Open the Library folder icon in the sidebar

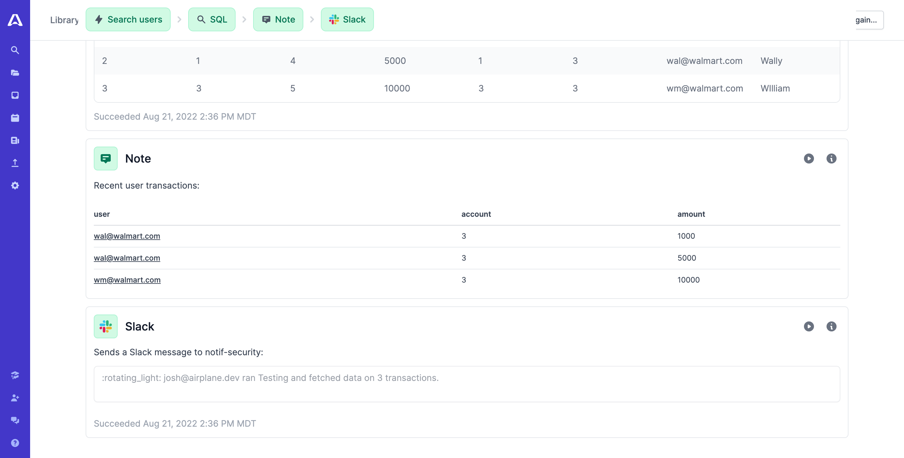(x=15, y=73)
